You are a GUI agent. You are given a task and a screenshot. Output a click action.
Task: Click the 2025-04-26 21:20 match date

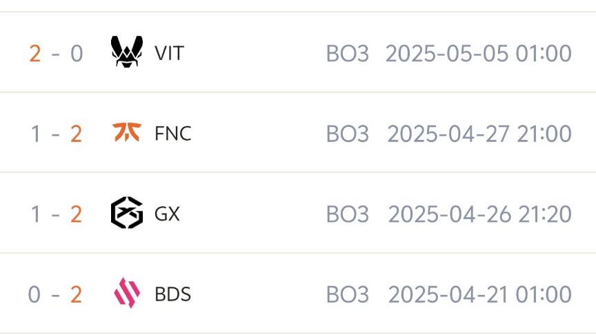pos(480,214)
